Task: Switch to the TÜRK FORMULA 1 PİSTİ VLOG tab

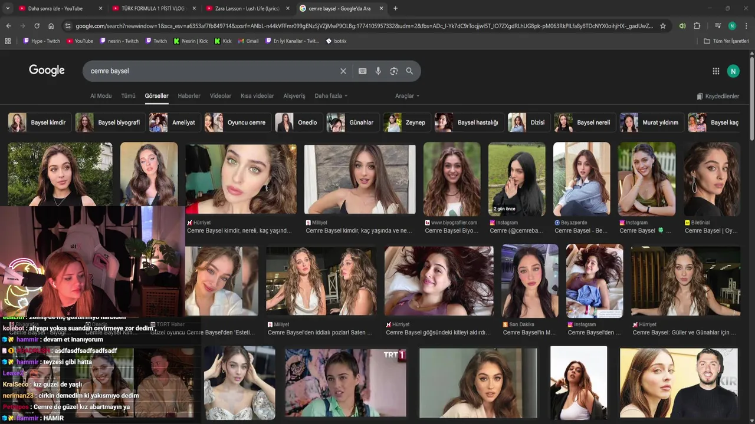Action: (x=152, y=8)
